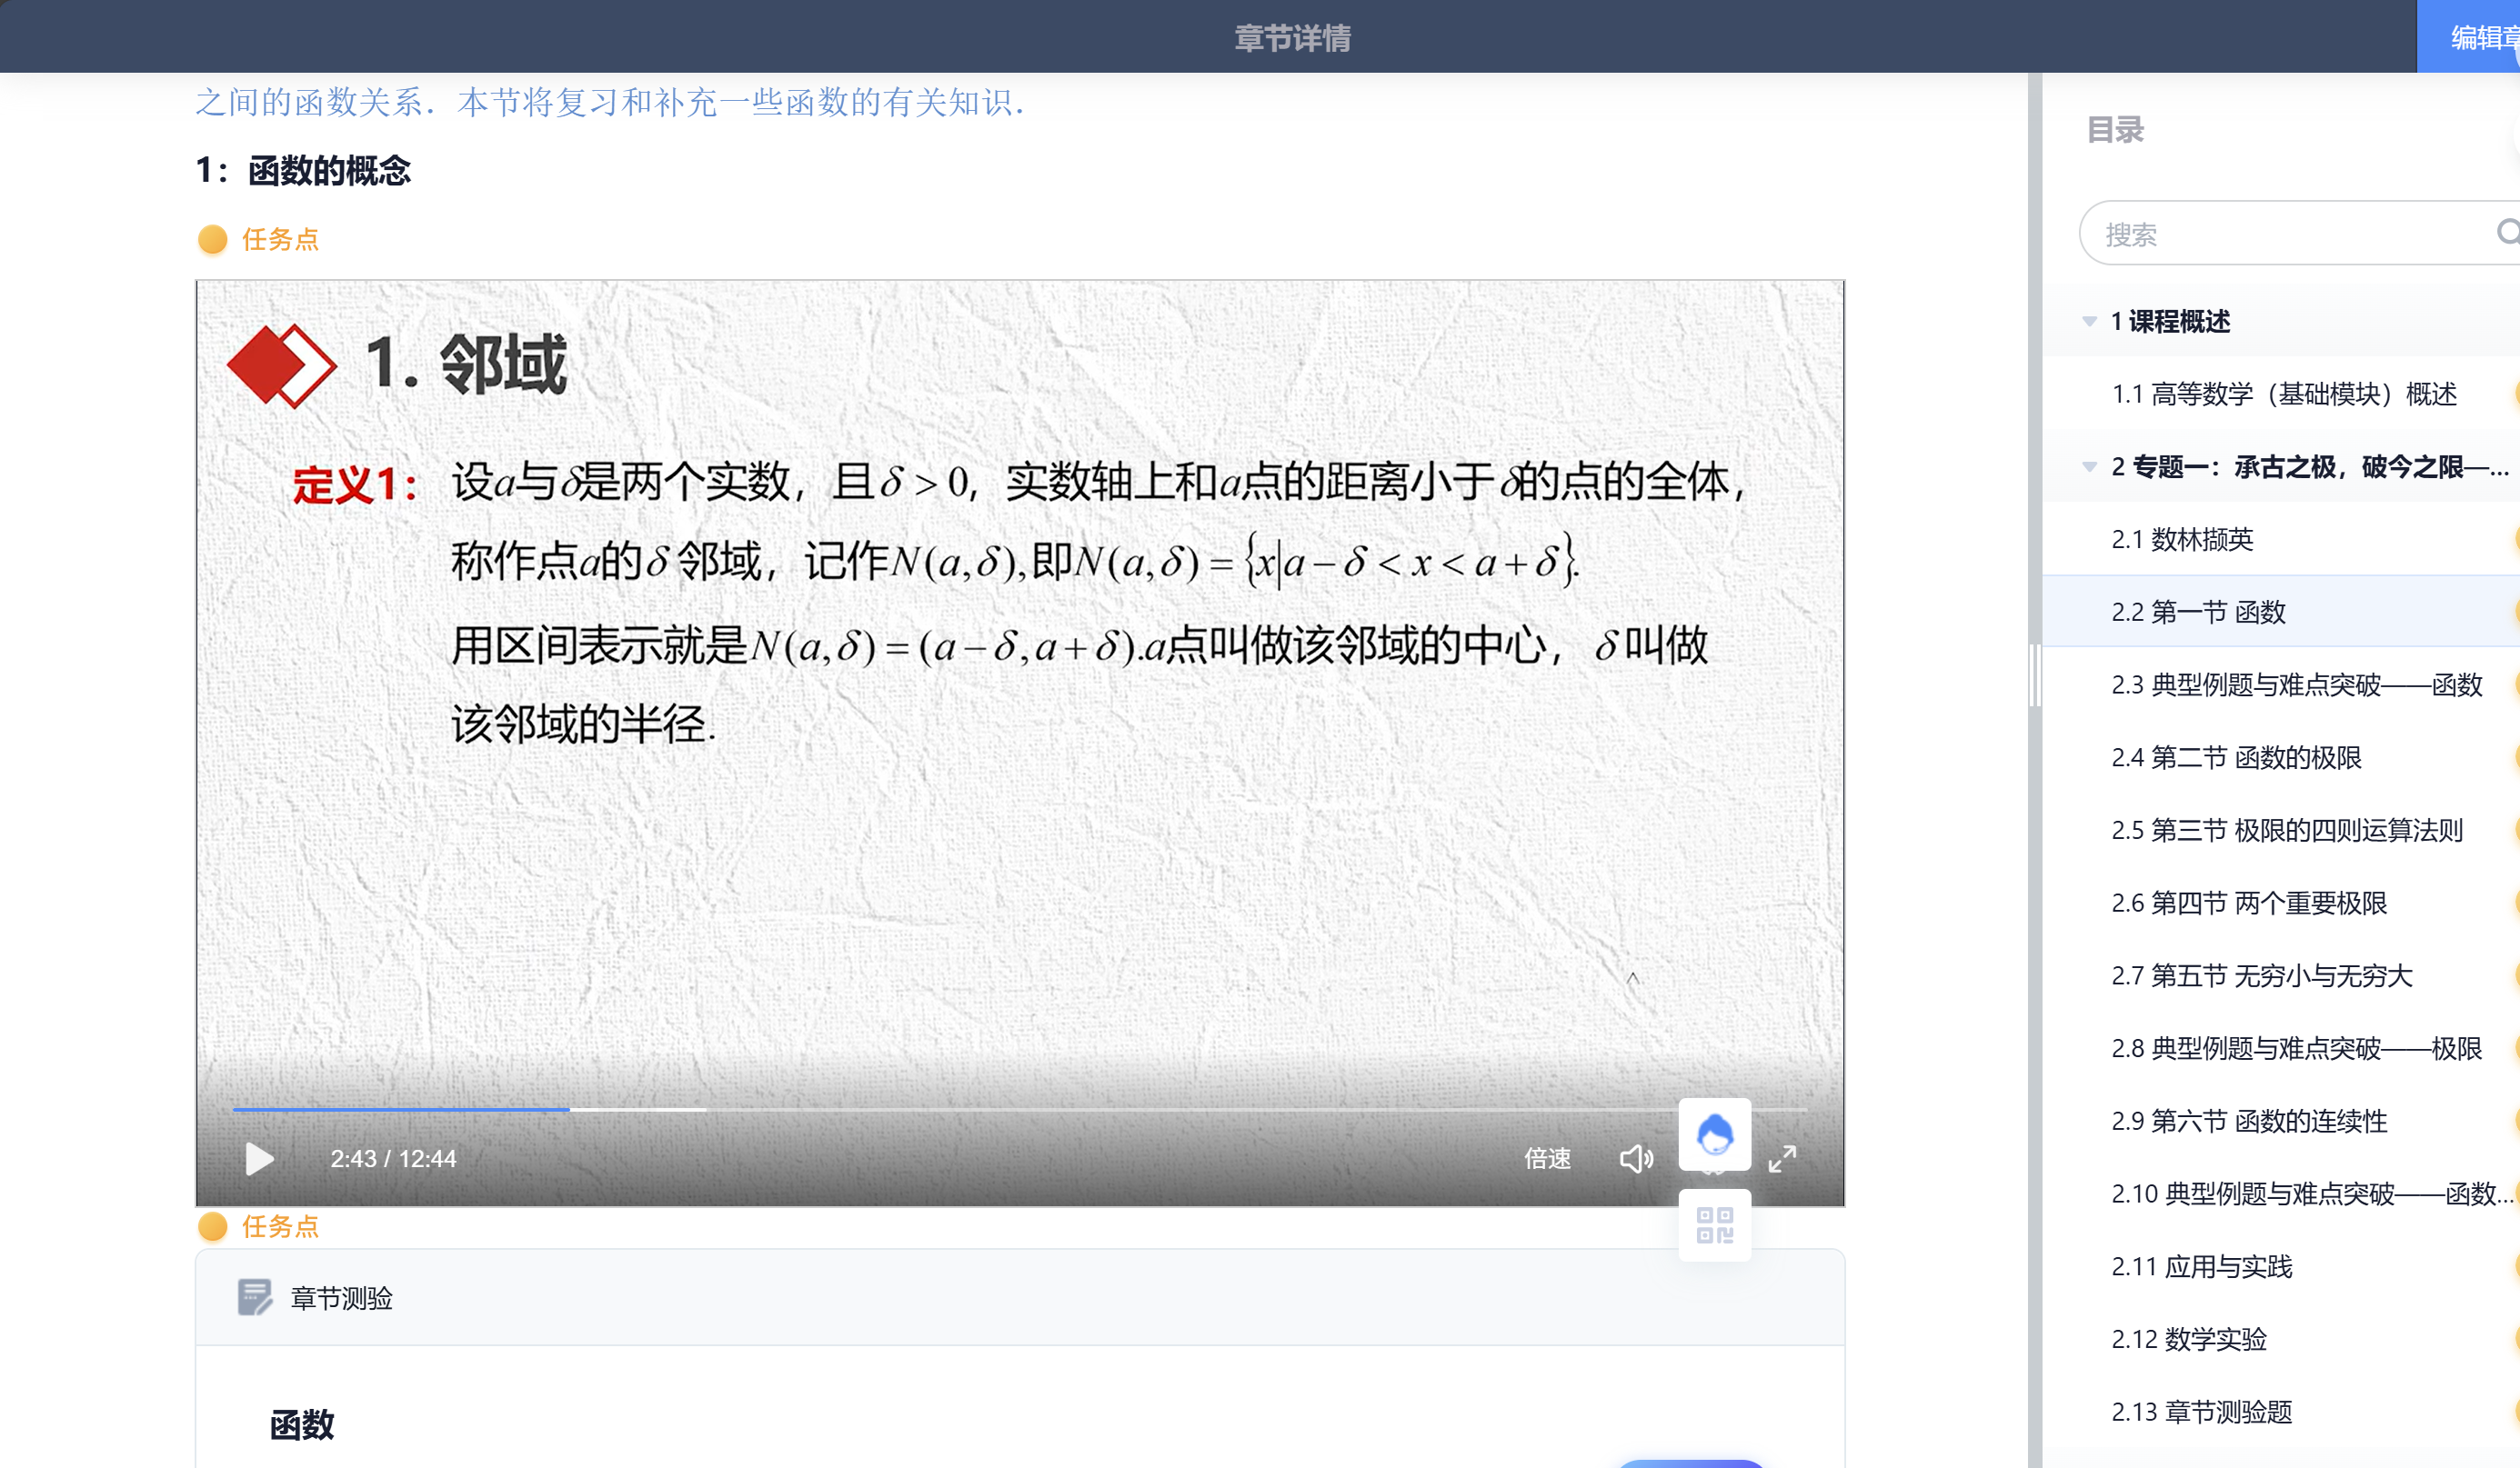This screenshot has height=1468, width=2520.
Task: Open 2.1 数林撷英
Action: click(x=2182, y=540)
